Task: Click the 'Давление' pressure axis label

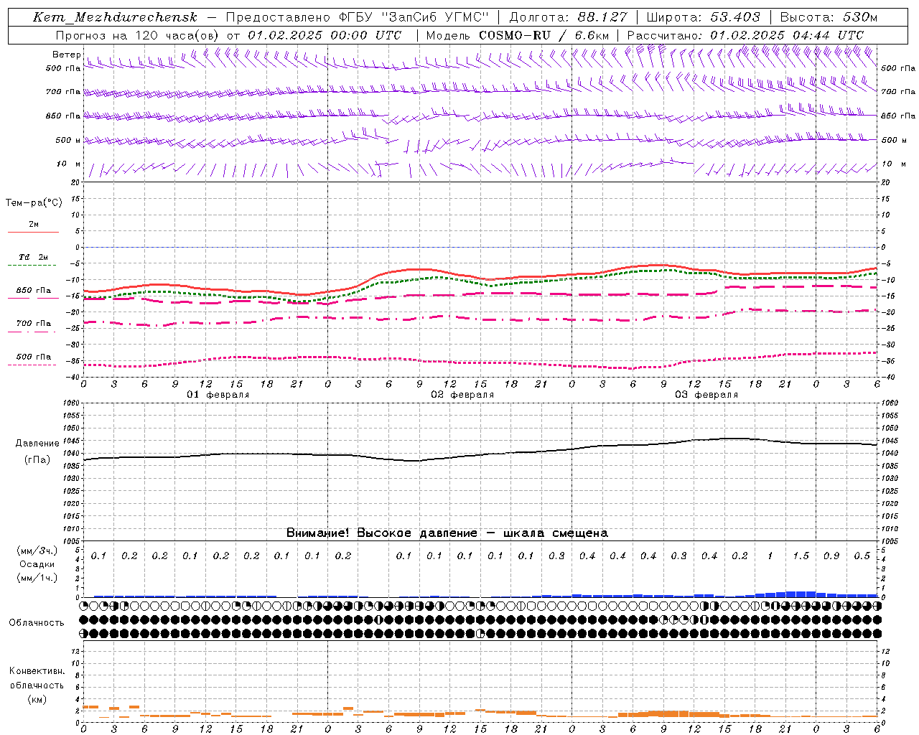Action: pos(37,444)
